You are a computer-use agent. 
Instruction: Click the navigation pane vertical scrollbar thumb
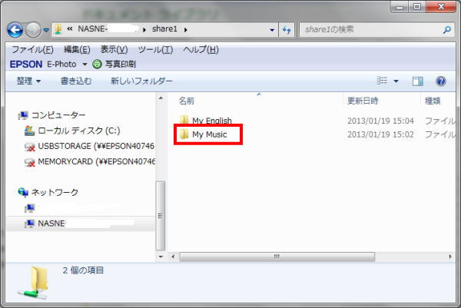161,215
